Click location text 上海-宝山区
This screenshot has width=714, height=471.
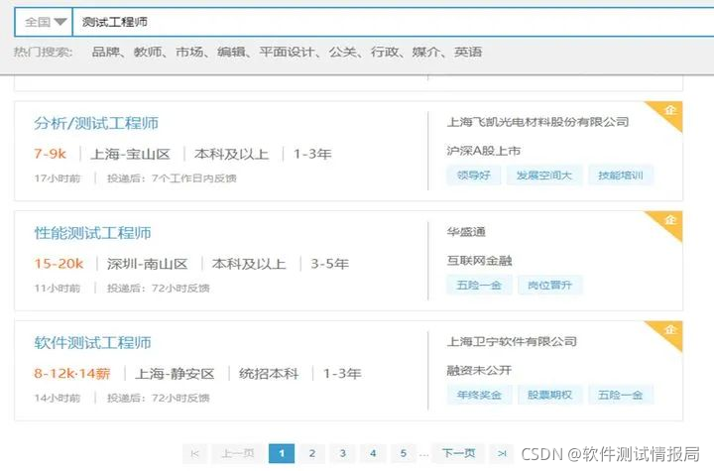coord(130,154)
